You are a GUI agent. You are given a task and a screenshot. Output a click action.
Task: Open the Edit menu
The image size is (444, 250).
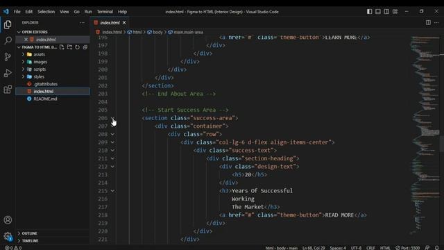[x=29, y=12]
